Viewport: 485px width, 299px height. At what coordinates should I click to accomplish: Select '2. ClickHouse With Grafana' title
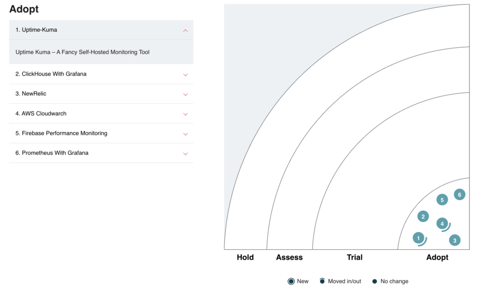51,74
